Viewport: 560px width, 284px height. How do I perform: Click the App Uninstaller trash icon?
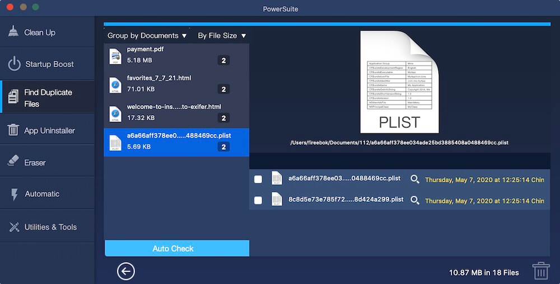click(13, 130)
